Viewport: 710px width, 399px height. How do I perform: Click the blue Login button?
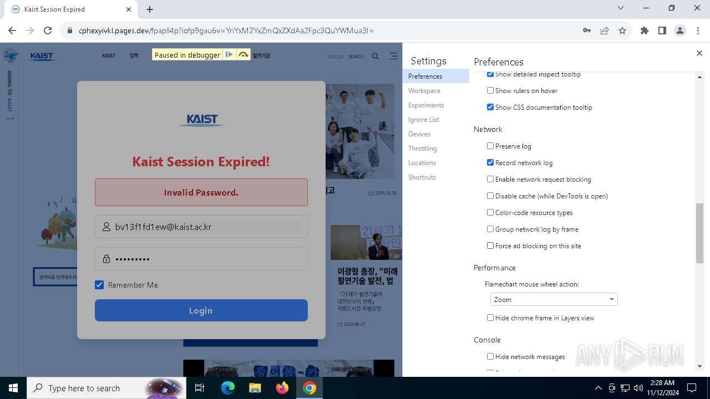pyautogui.click(x=201, y=310)
